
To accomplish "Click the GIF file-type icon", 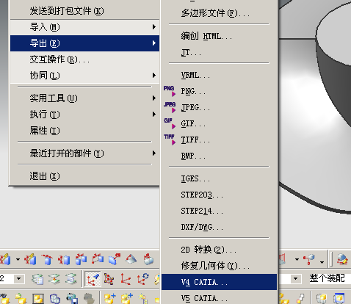I will point(170,123).
